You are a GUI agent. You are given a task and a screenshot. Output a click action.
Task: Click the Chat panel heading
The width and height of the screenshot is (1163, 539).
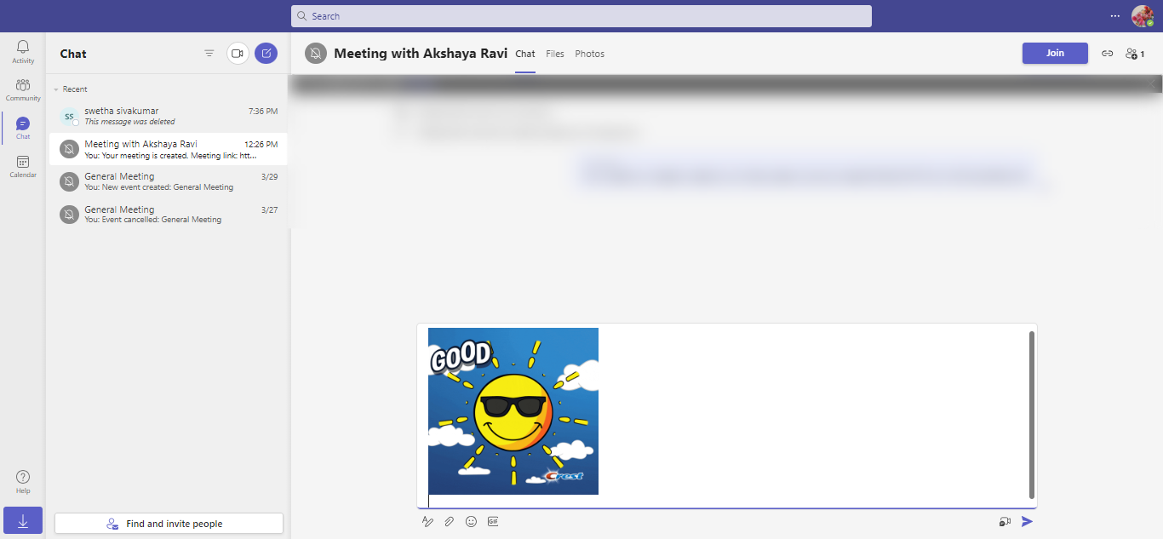[x=73, y=54]
